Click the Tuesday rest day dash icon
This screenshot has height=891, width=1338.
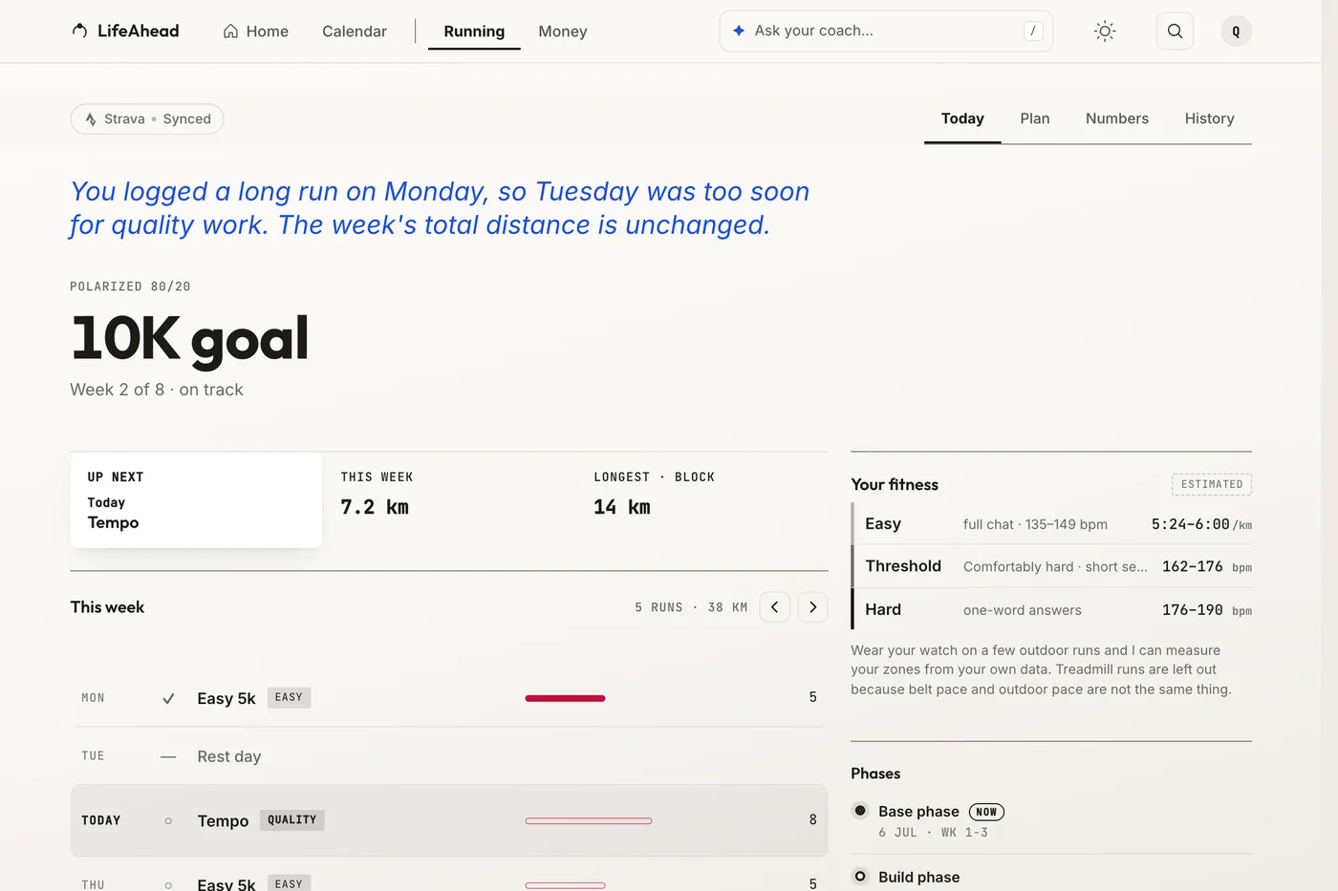click(168, 756)
